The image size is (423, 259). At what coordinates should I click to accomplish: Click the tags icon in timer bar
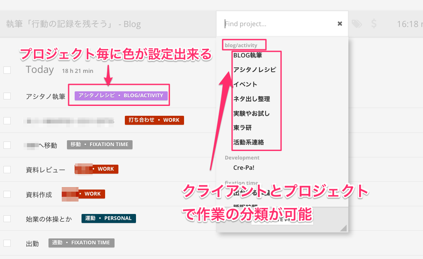coord(356,24)
